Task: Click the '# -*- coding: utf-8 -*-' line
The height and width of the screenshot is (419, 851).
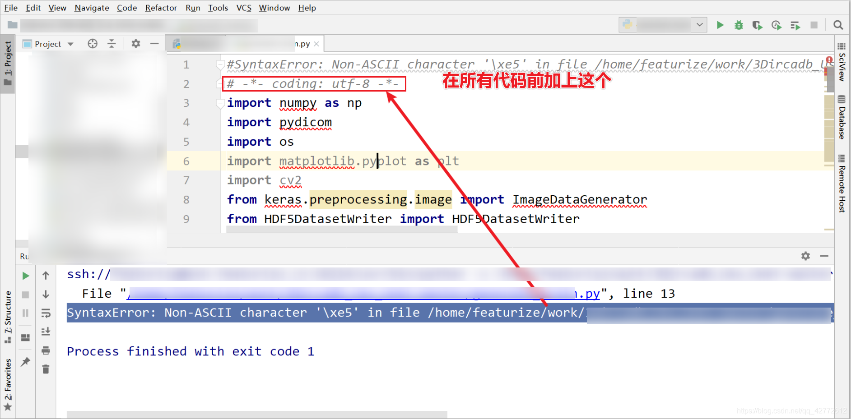Action: (x=313, y=84)
